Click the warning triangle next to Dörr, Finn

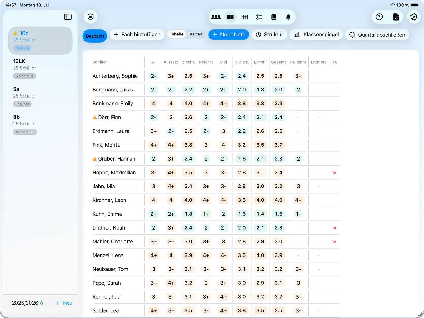[94, 117]
